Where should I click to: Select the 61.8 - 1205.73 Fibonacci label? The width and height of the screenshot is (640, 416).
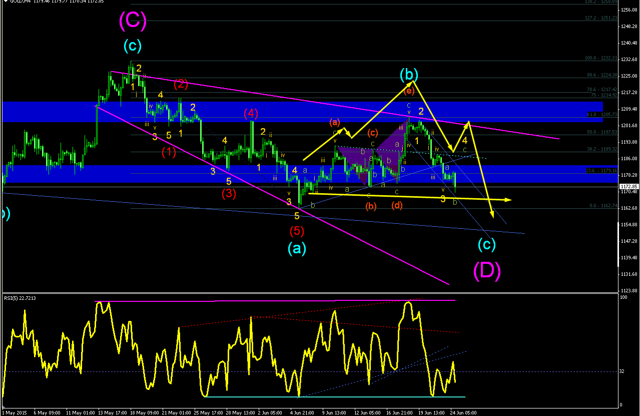tap(602, 115)
